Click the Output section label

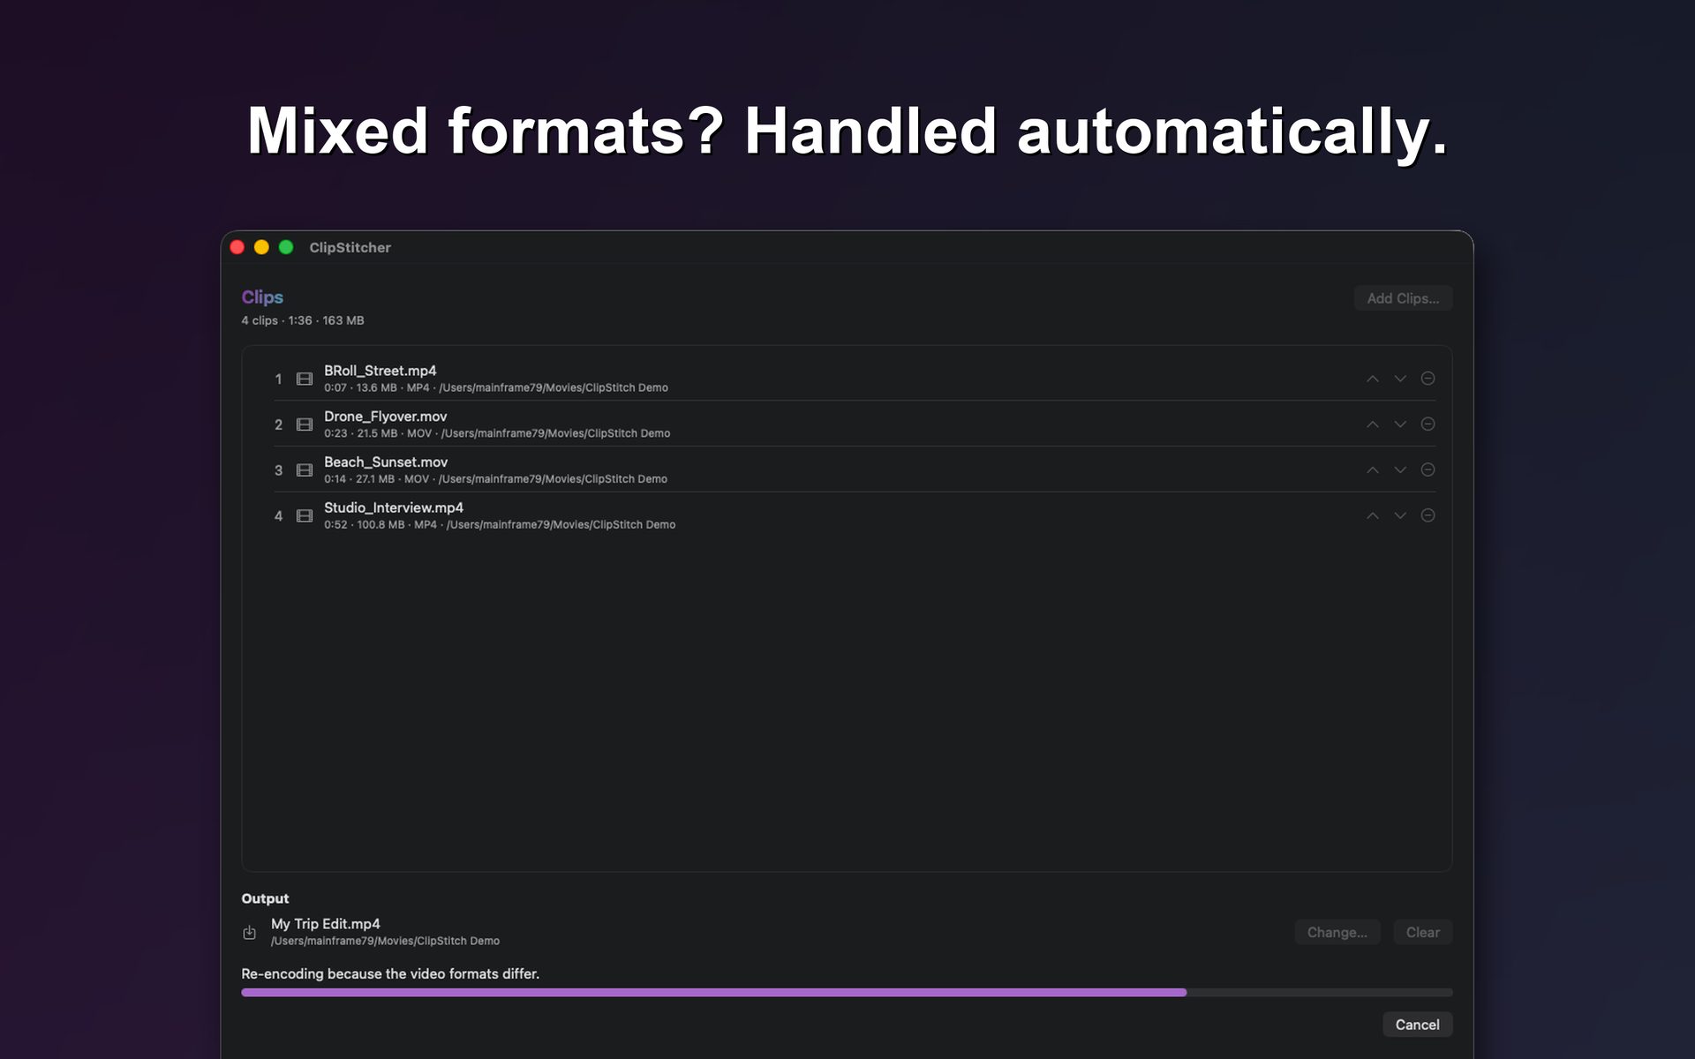point(265,898)
